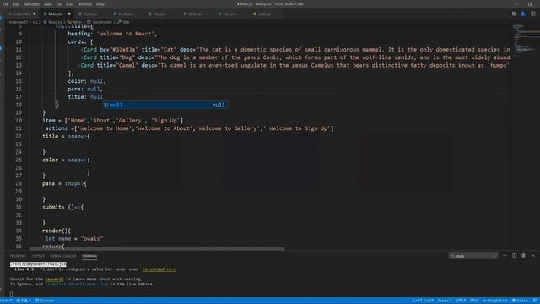Image resolution: width=540 pixels, height=304 pixels.
Task: Create a new terminal with plus icon
Action: tap(505, 256)
